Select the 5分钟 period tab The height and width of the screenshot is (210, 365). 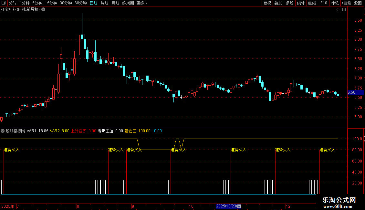[x=37, y=3]
